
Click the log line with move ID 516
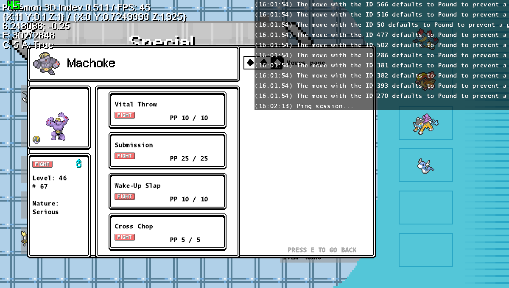(382, 14)
